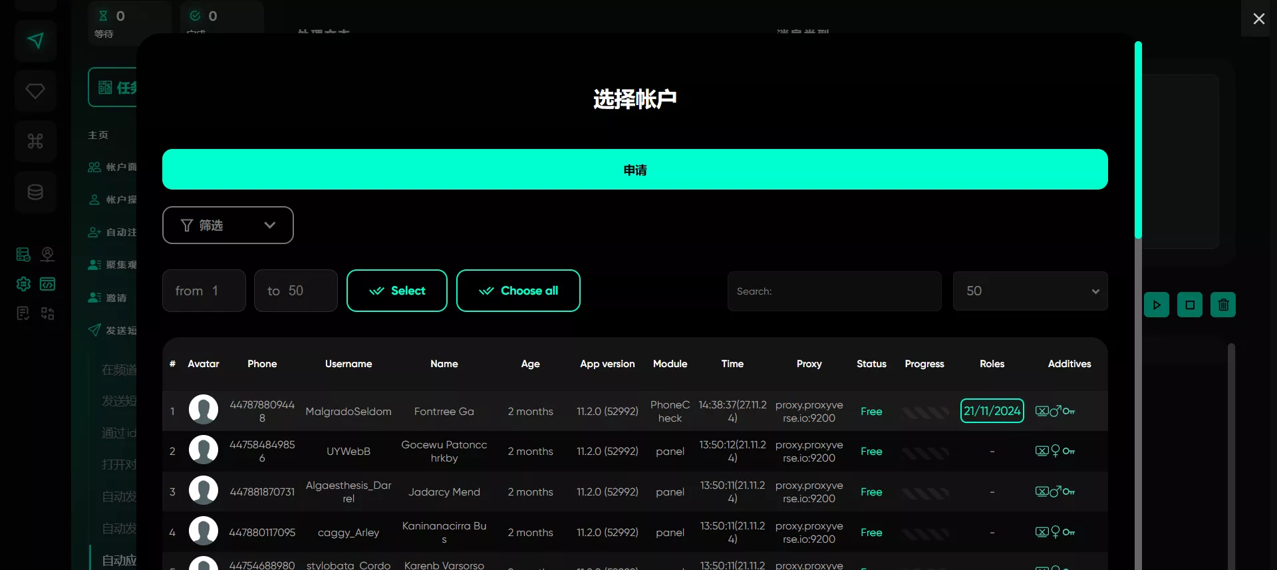Sort by the Age column header

(x=531, y=364)
